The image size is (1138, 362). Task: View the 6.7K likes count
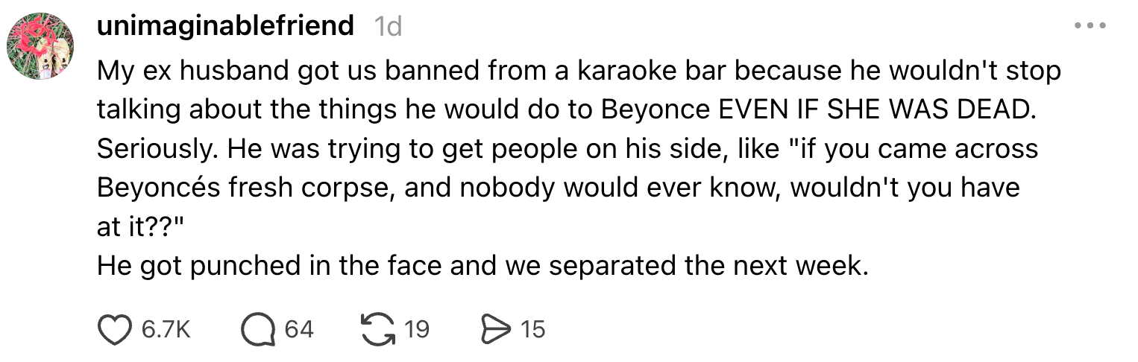[x=164, y=328]
